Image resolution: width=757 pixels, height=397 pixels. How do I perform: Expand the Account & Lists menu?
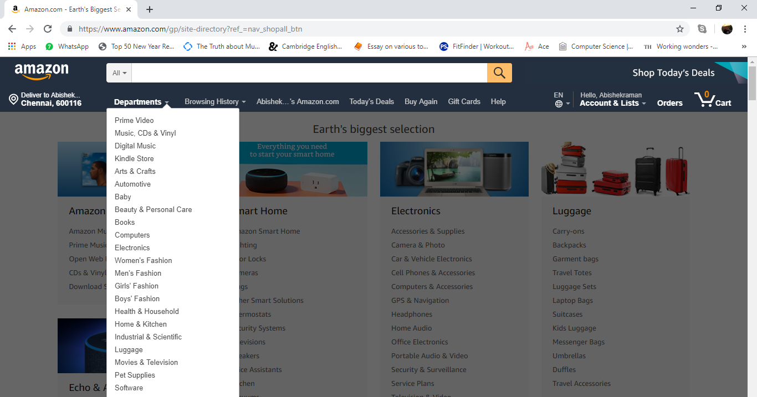point(612,103)
